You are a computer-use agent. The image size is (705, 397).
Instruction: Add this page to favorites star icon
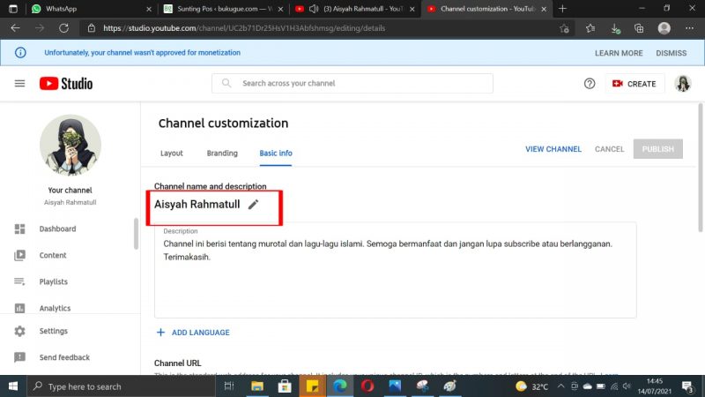pos(564,28)
